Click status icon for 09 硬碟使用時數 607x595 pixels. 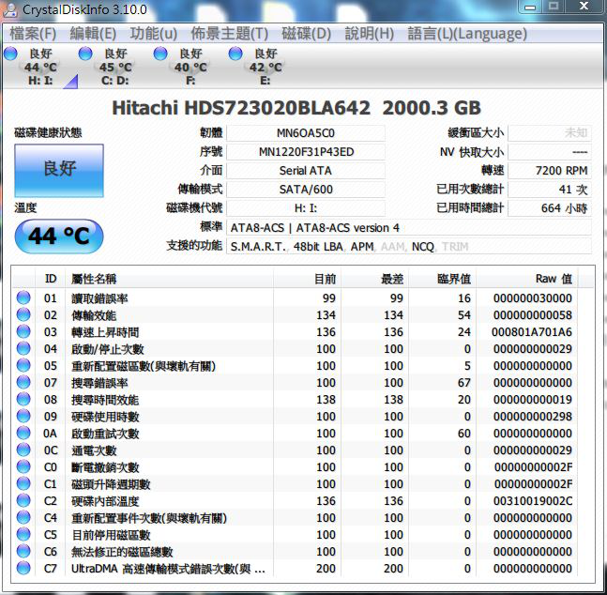point(23,416)
